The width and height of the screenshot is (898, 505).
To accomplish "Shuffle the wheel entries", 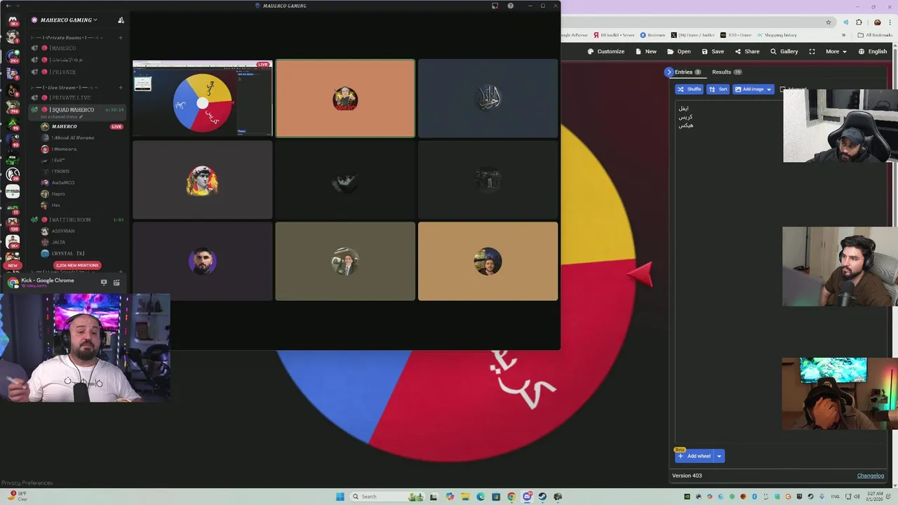I will [x=689, y=89].
